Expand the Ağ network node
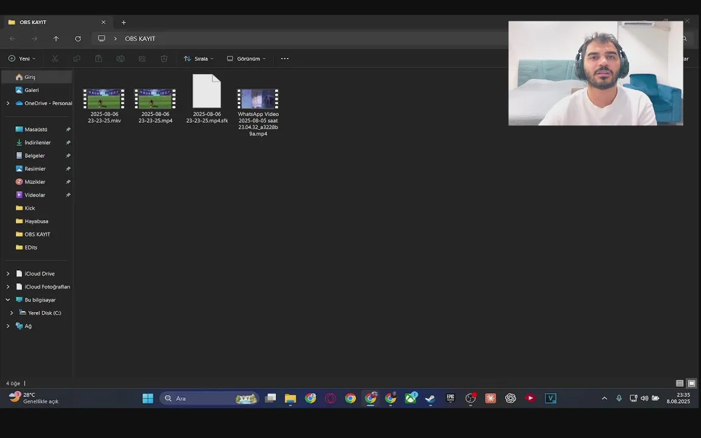Screen dimensions: 701x438 (x=7, y=326)
